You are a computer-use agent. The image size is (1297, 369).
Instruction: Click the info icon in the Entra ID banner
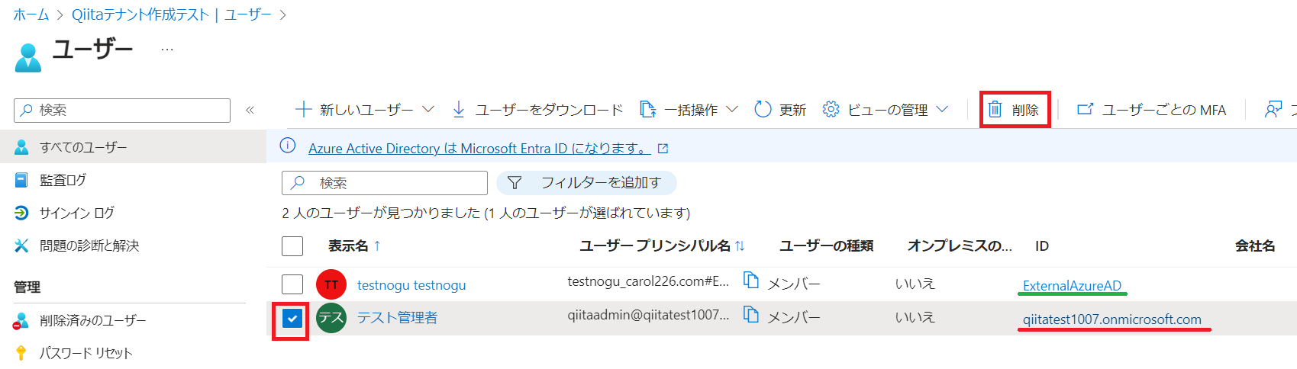click(288, 146)
